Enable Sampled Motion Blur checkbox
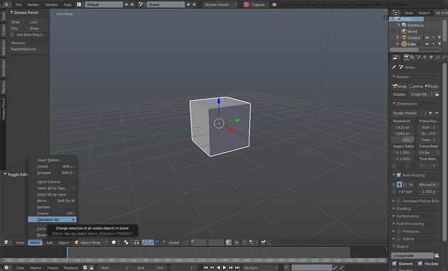 tap(399, 201)
